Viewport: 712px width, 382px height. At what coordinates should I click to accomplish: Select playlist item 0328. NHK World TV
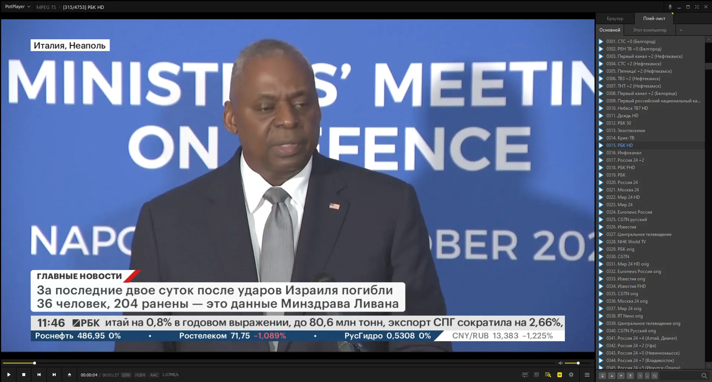click(x=650, y=242)
